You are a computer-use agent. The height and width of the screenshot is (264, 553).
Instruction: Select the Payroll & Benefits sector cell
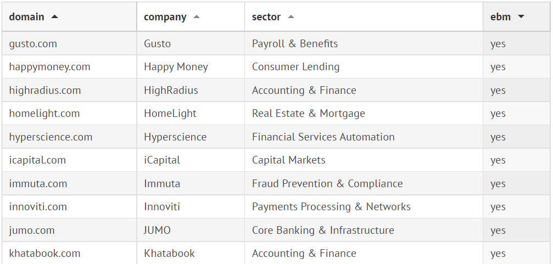pyautogui.click(x=295, y=44)
